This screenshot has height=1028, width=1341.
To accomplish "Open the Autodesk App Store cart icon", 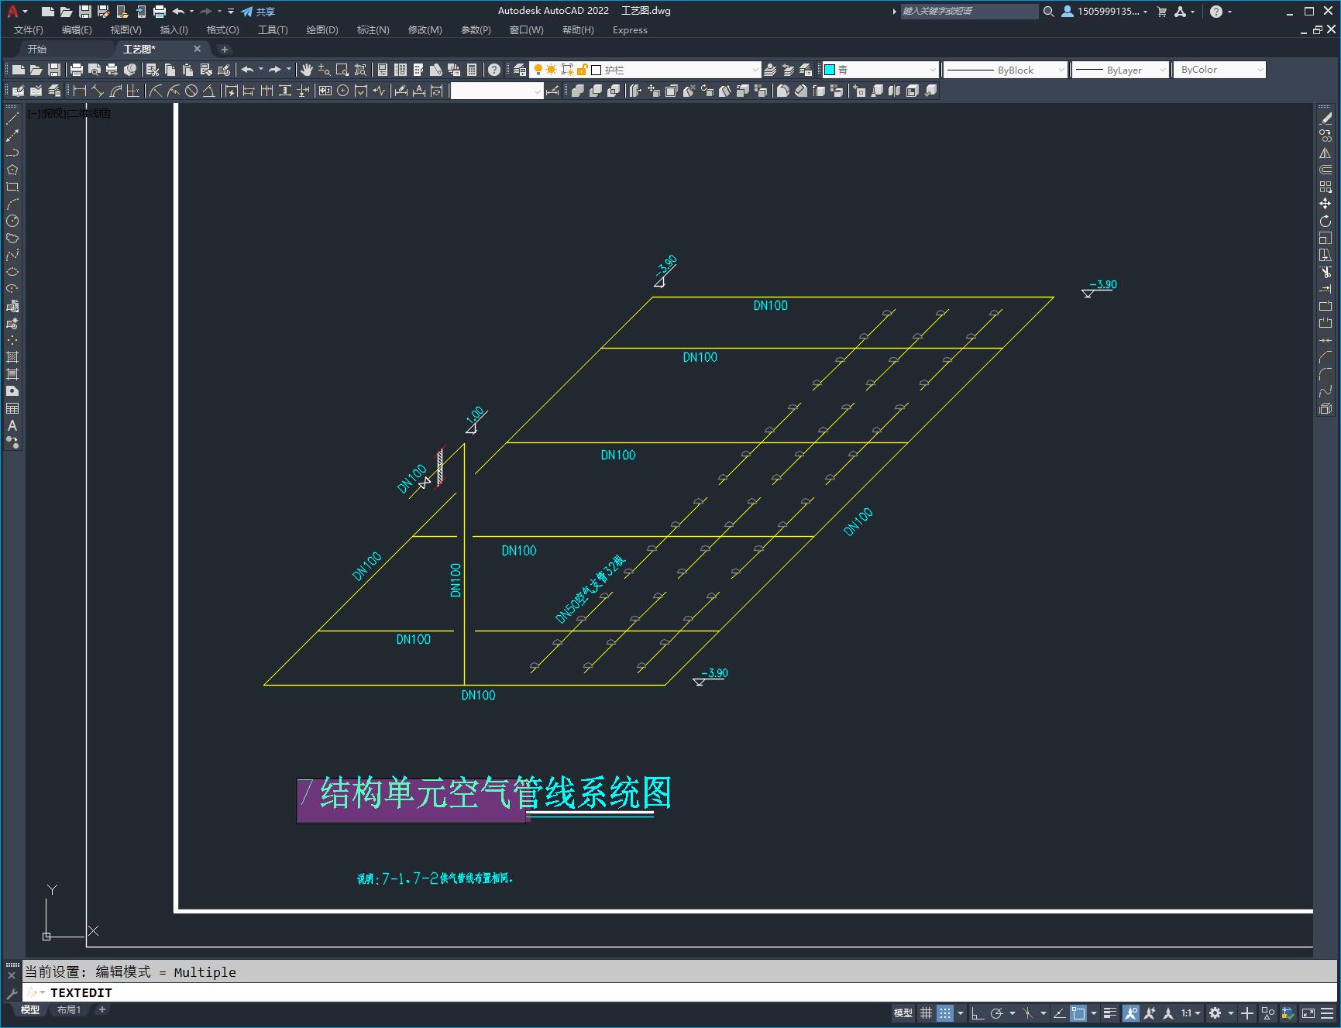I will click(x=1162, y=12).
